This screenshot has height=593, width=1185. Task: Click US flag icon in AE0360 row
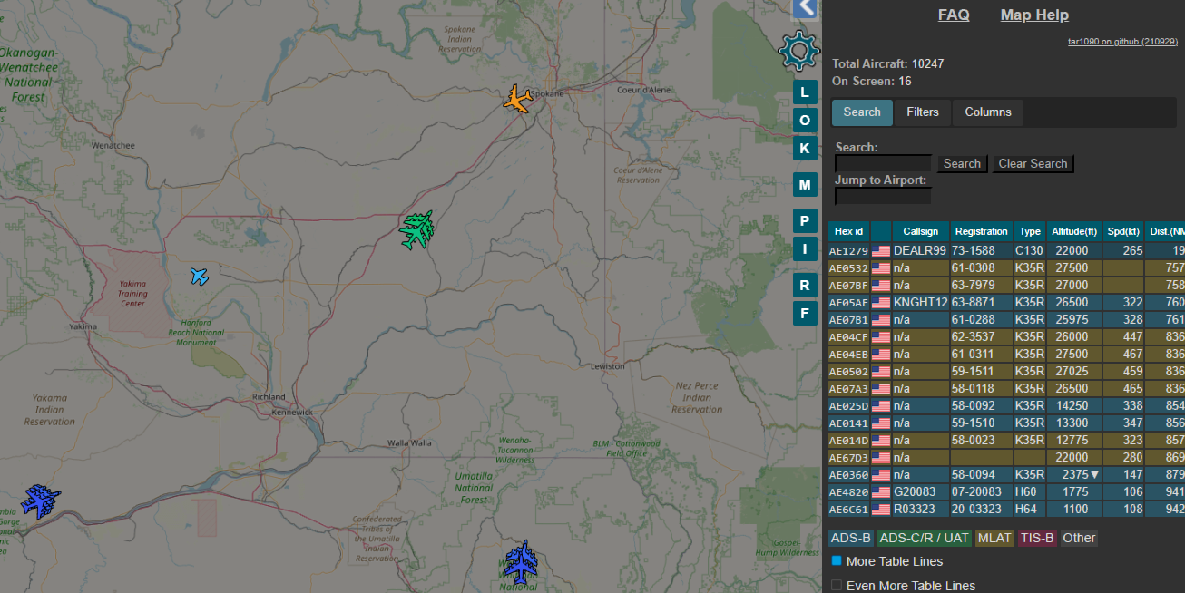[x=881, y=475]
